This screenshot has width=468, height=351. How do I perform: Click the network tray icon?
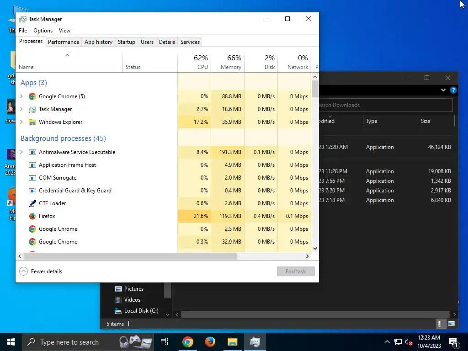pos(398,342)
